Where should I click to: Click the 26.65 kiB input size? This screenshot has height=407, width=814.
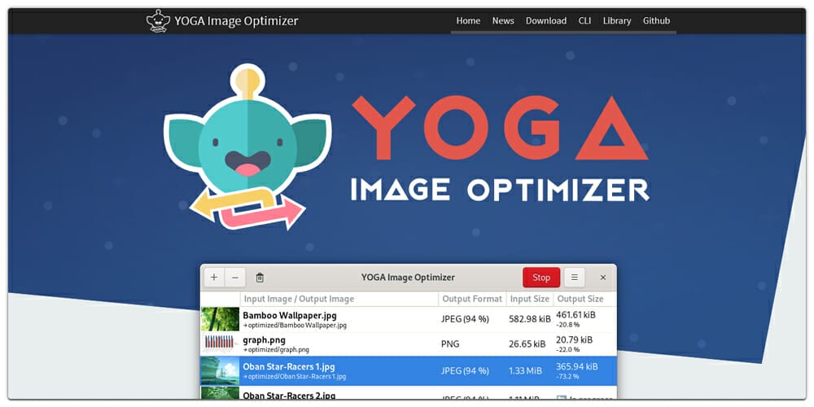[x=527, y=344]
